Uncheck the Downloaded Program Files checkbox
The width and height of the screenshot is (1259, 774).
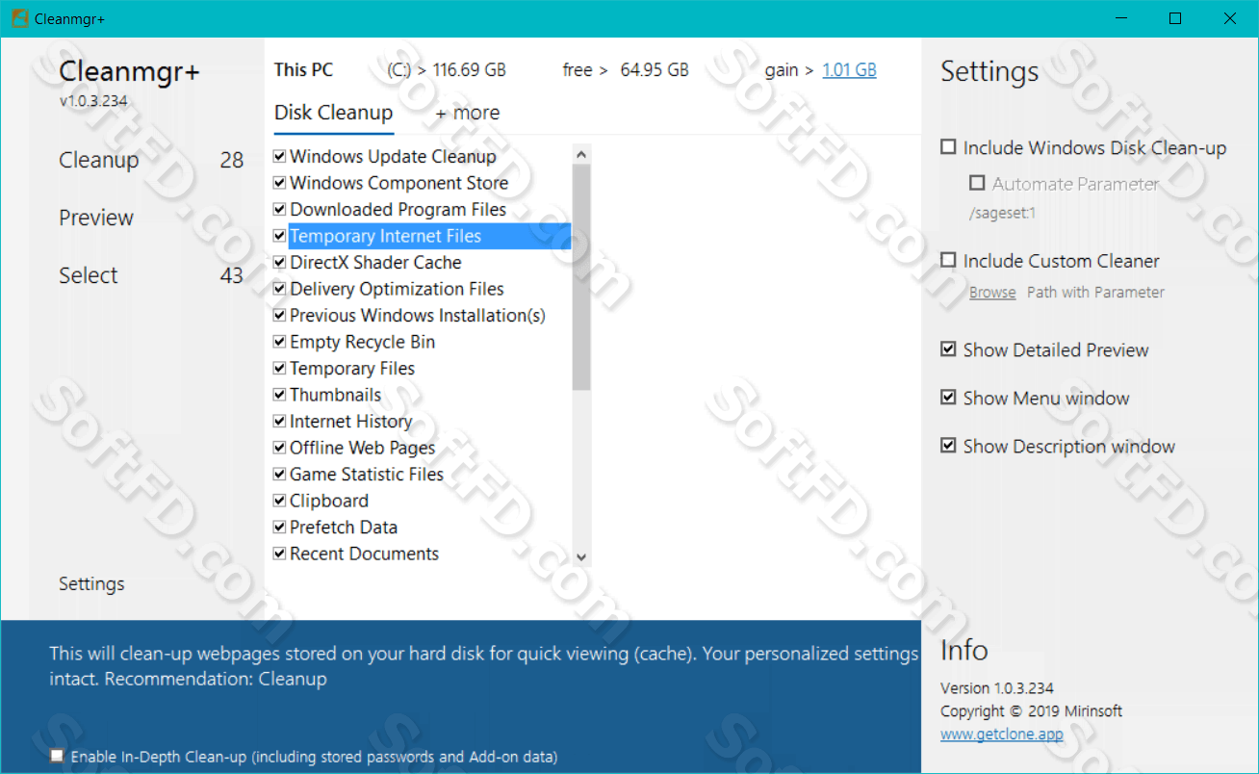[280, 209]
